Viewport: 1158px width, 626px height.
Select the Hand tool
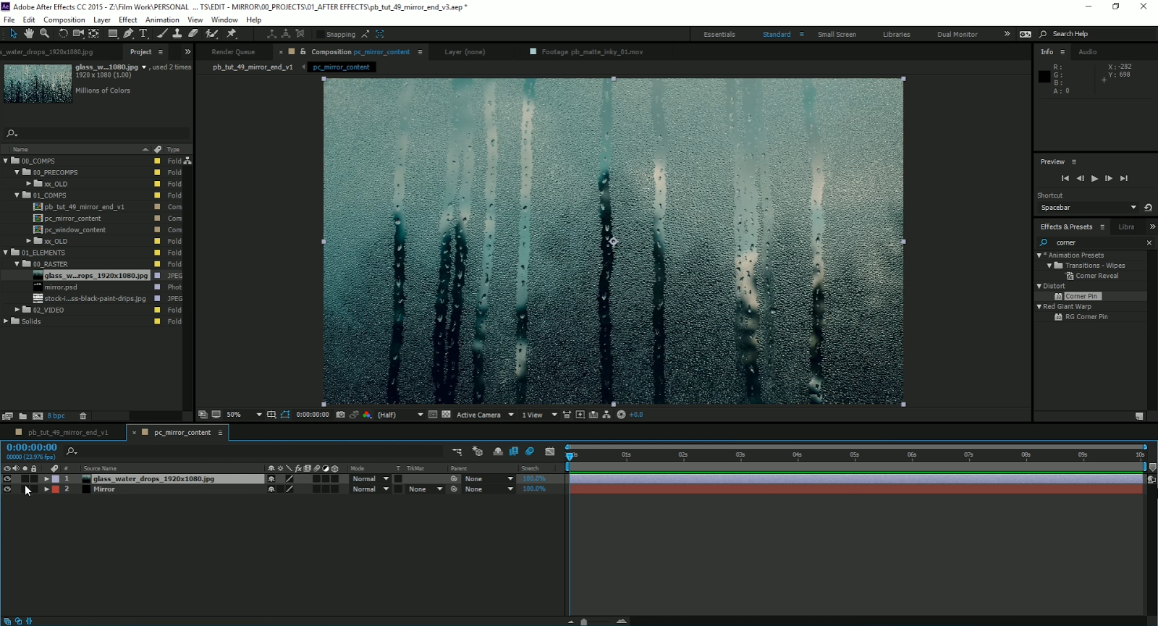29,33
